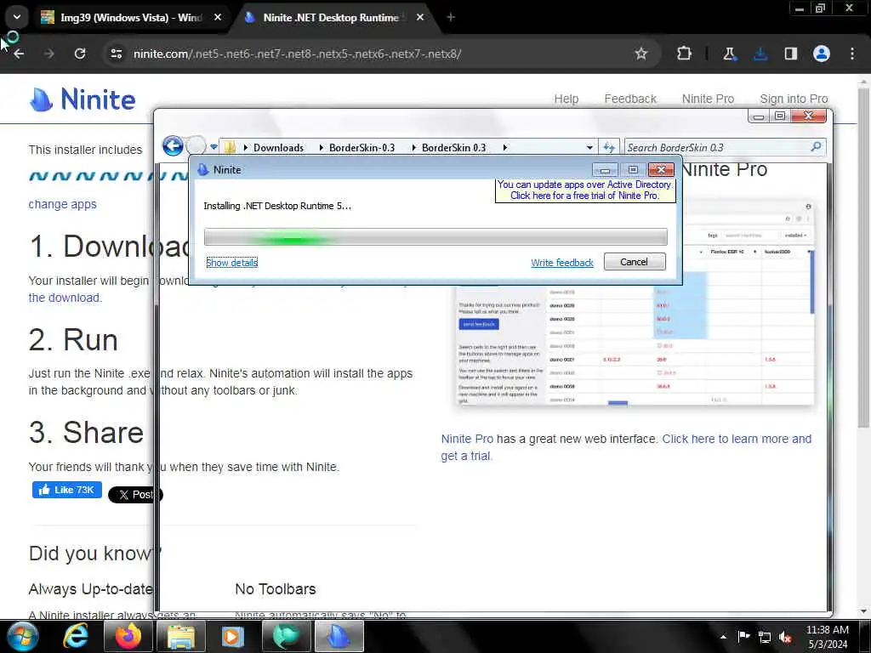Open taskbar clock 11:38 AM
Screen dimensions: 871x653
(x=827, y=636)
